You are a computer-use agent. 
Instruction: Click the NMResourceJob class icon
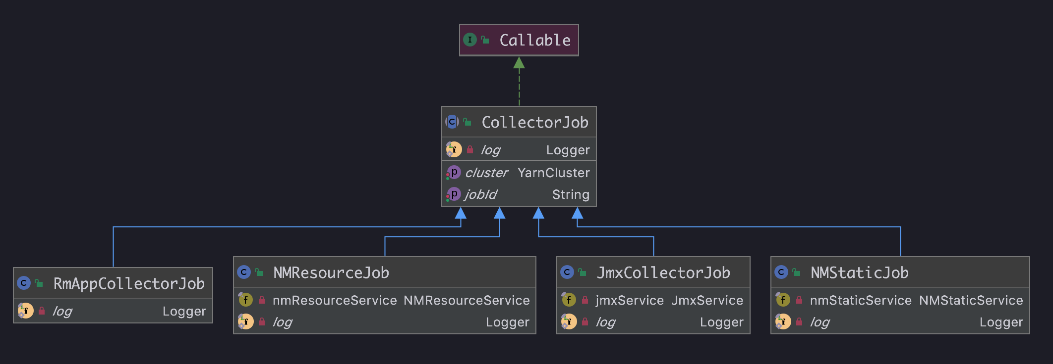[x=244, y=272]
